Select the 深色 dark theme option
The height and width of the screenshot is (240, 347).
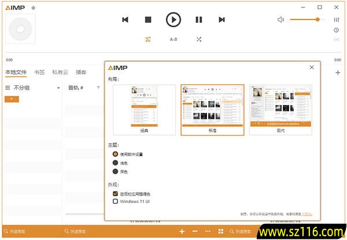116,171
